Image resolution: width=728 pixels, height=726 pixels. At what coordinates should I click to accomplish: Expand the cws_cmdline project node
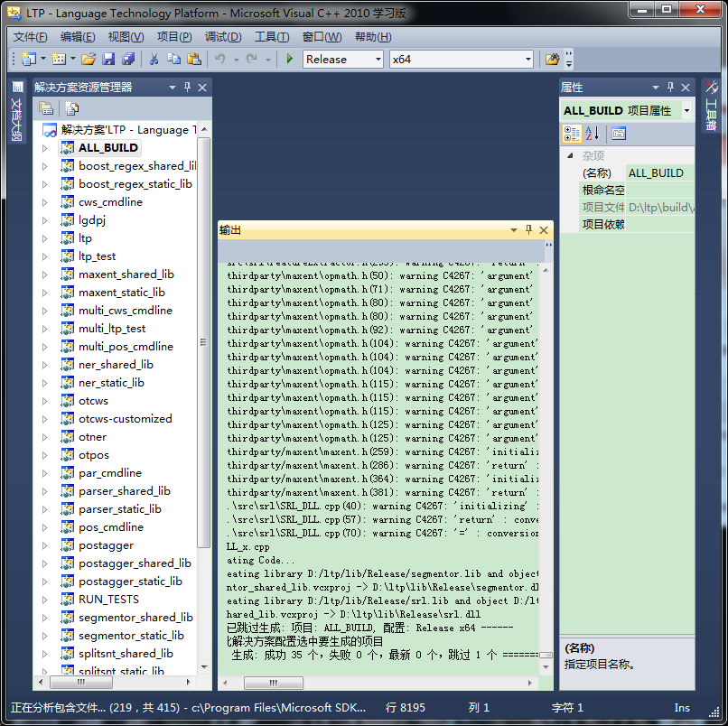click(44, 202)
